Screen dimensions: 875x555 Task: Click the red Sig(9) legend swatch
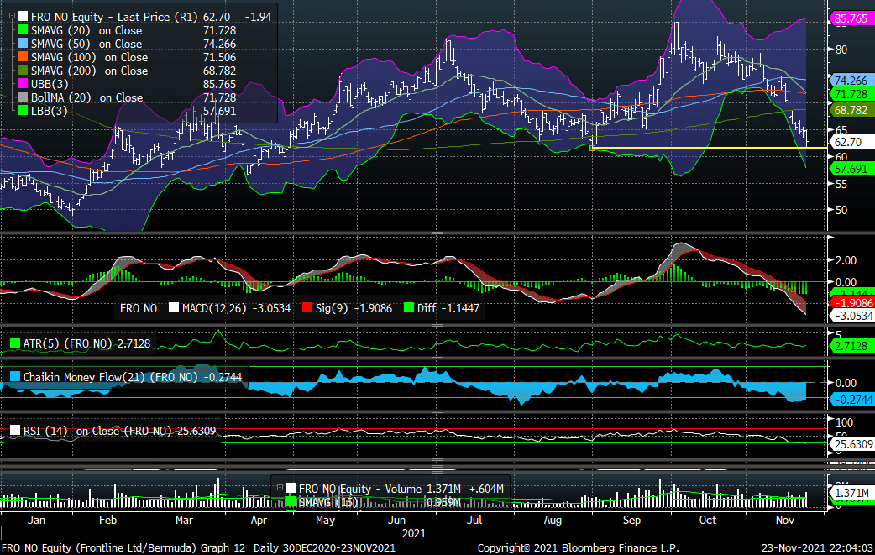pos(307,308)
